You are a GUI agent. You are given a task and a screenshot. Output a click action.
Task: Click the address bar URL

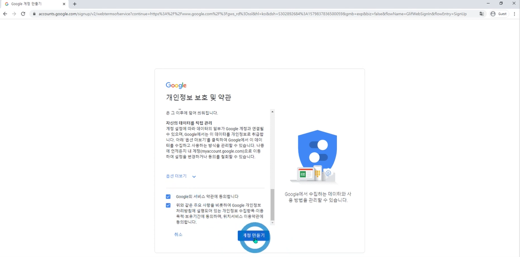[x=253, y=14]
